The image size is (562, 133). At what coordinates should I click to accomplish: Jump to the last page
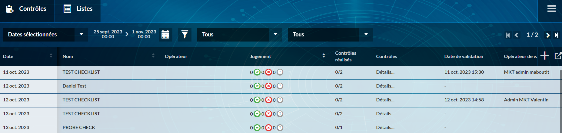tap(557, 35)
